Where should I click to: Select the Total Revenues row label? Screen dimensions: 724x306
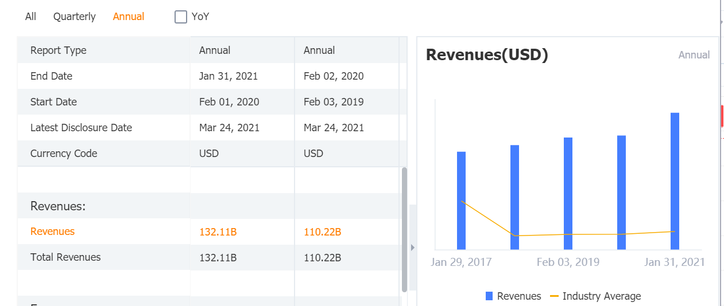(65, 257)
